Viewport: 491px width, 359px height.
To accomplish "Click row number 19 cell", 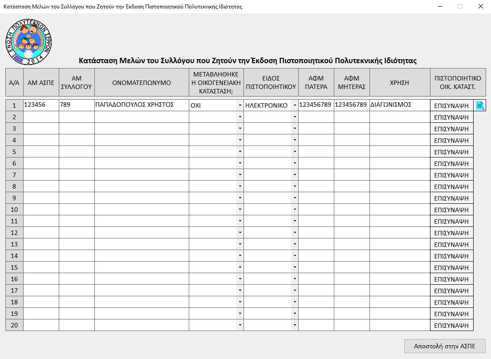I will pyautogui.click(x=14, y=314).
